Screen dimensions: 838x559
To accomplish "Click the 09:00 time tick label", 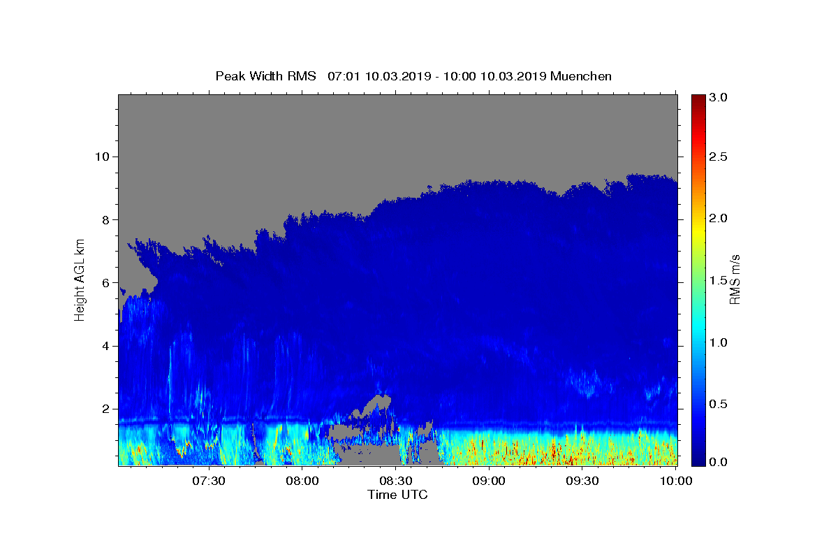I will [x=489, y=481].
